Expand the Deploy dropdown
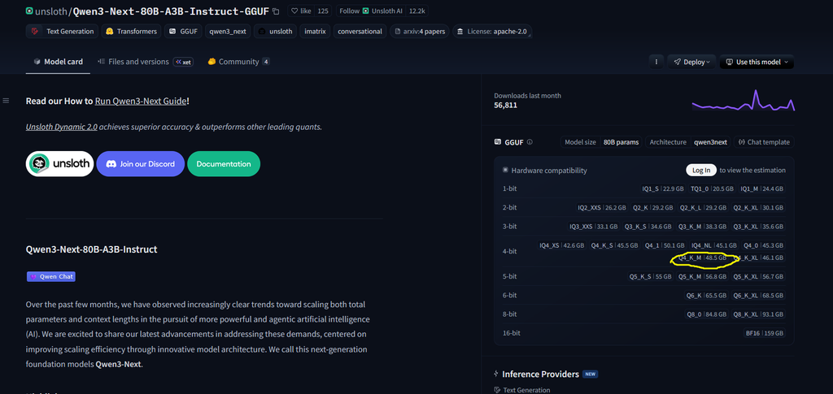833x394 pixels. 691,62
